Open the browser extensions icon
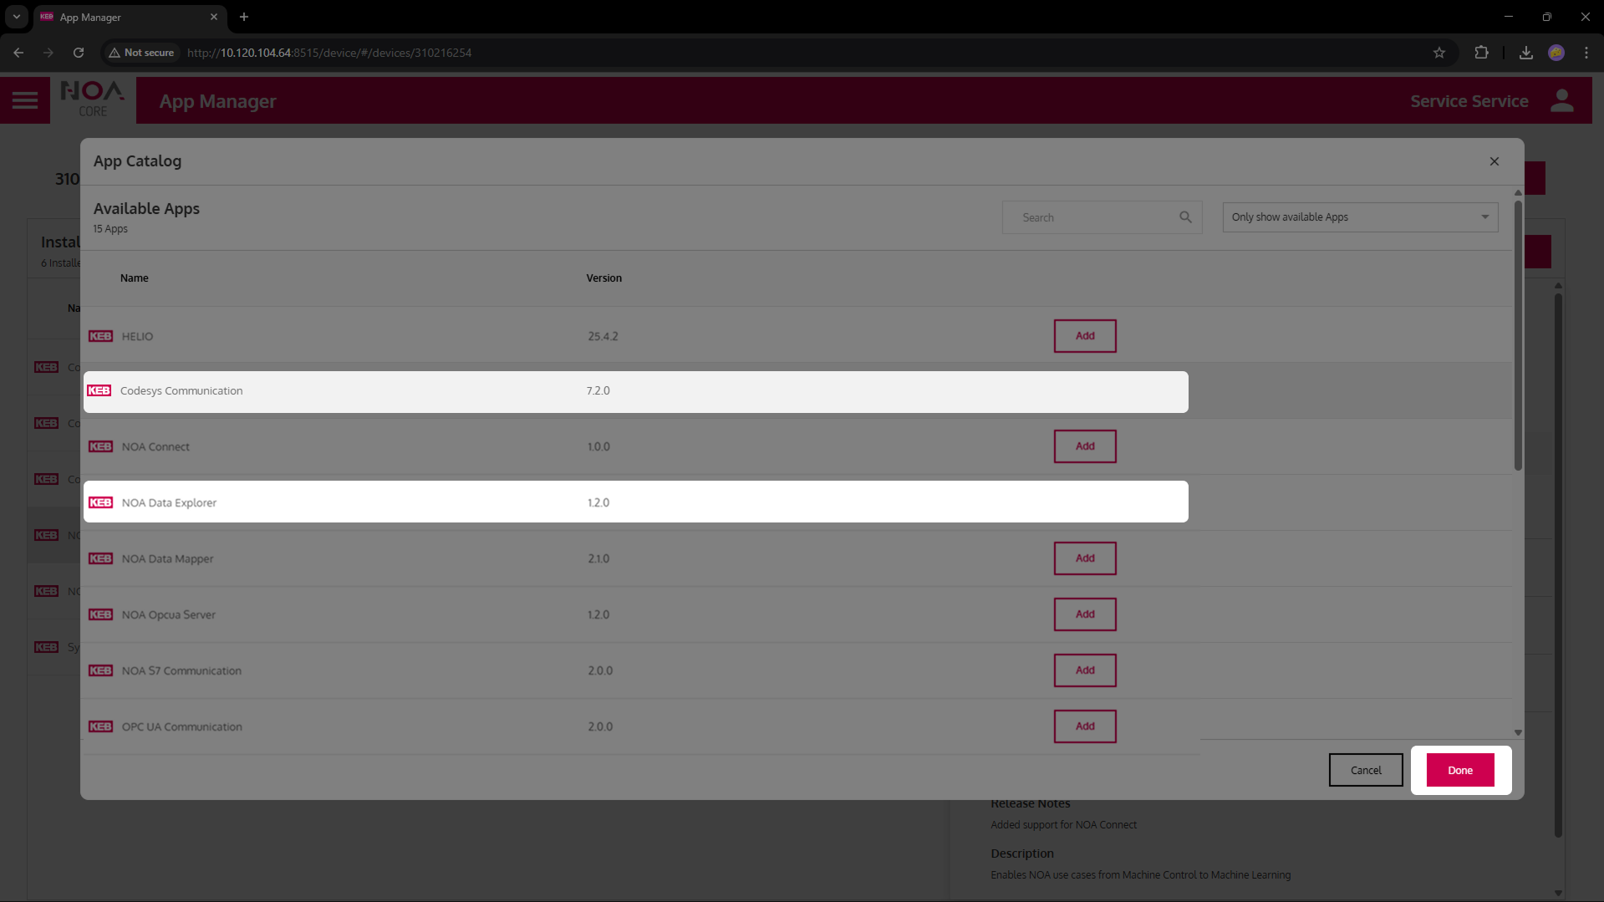1604x902 pixels. 1480,53
